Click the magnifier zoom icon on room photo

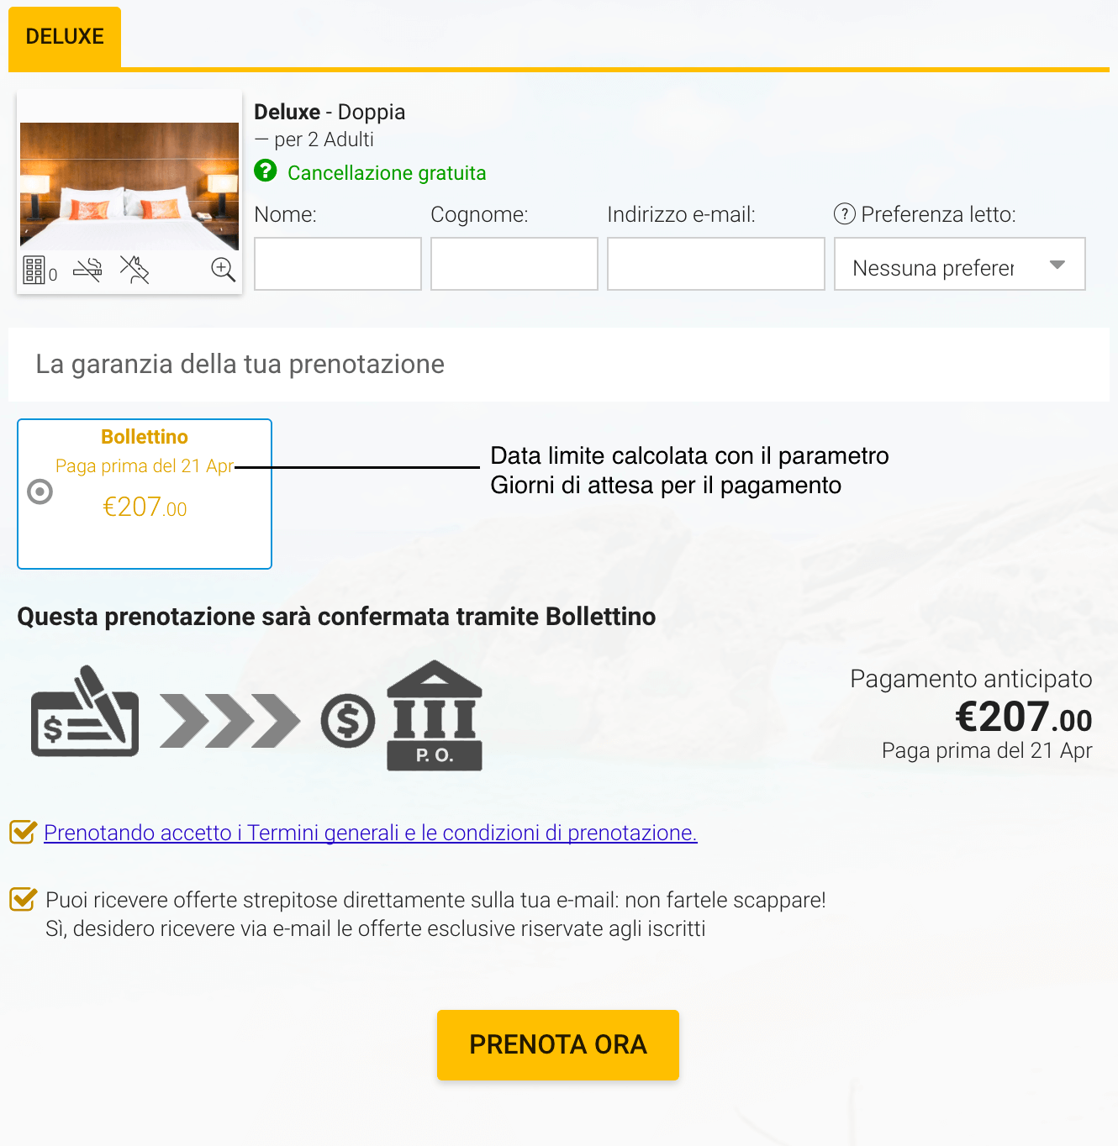[223, 269]
